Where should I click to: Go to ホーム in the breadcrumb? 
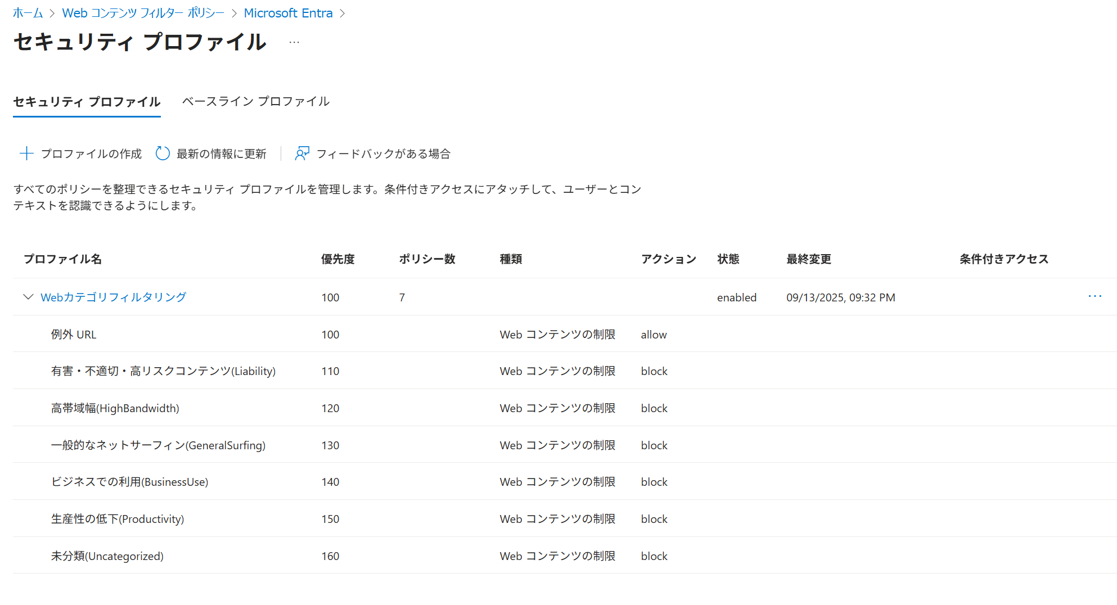[x=28, y=13]
